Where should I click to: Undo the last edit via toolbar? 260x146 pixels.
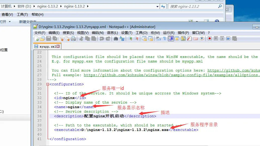coord(102,39)
